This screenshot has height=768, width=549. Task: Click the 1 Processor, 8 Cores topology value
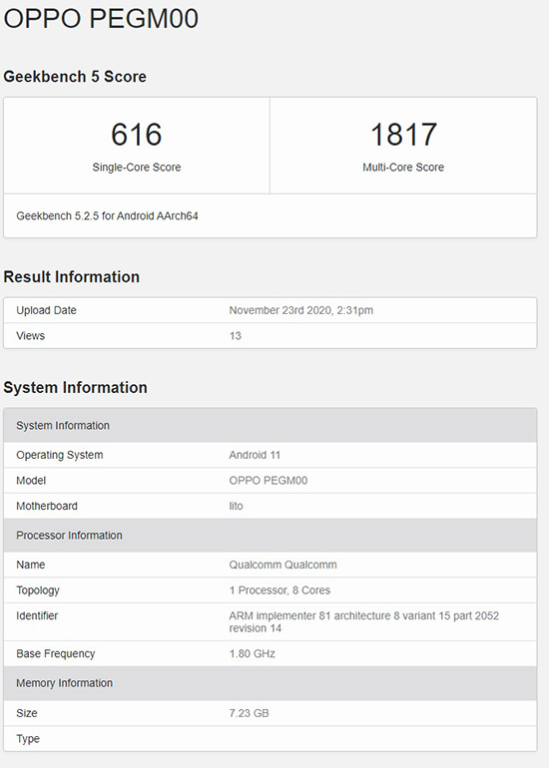(x=279, y=589)
